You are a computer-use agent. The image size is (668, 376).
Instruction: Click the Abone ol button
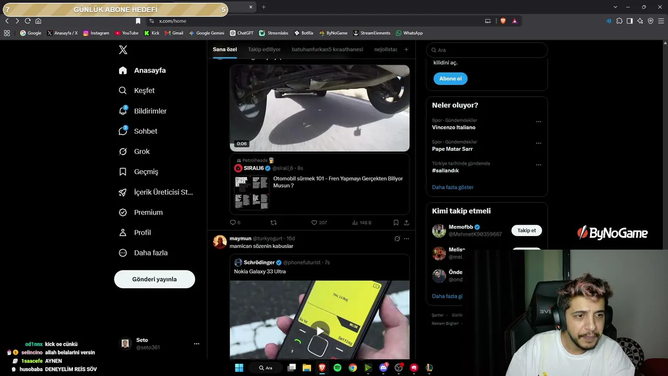450,79
